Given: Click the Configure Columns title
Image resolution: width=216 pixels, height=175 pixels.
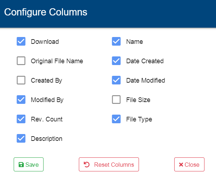Looking at the screenshot, I should coord(46,12).
